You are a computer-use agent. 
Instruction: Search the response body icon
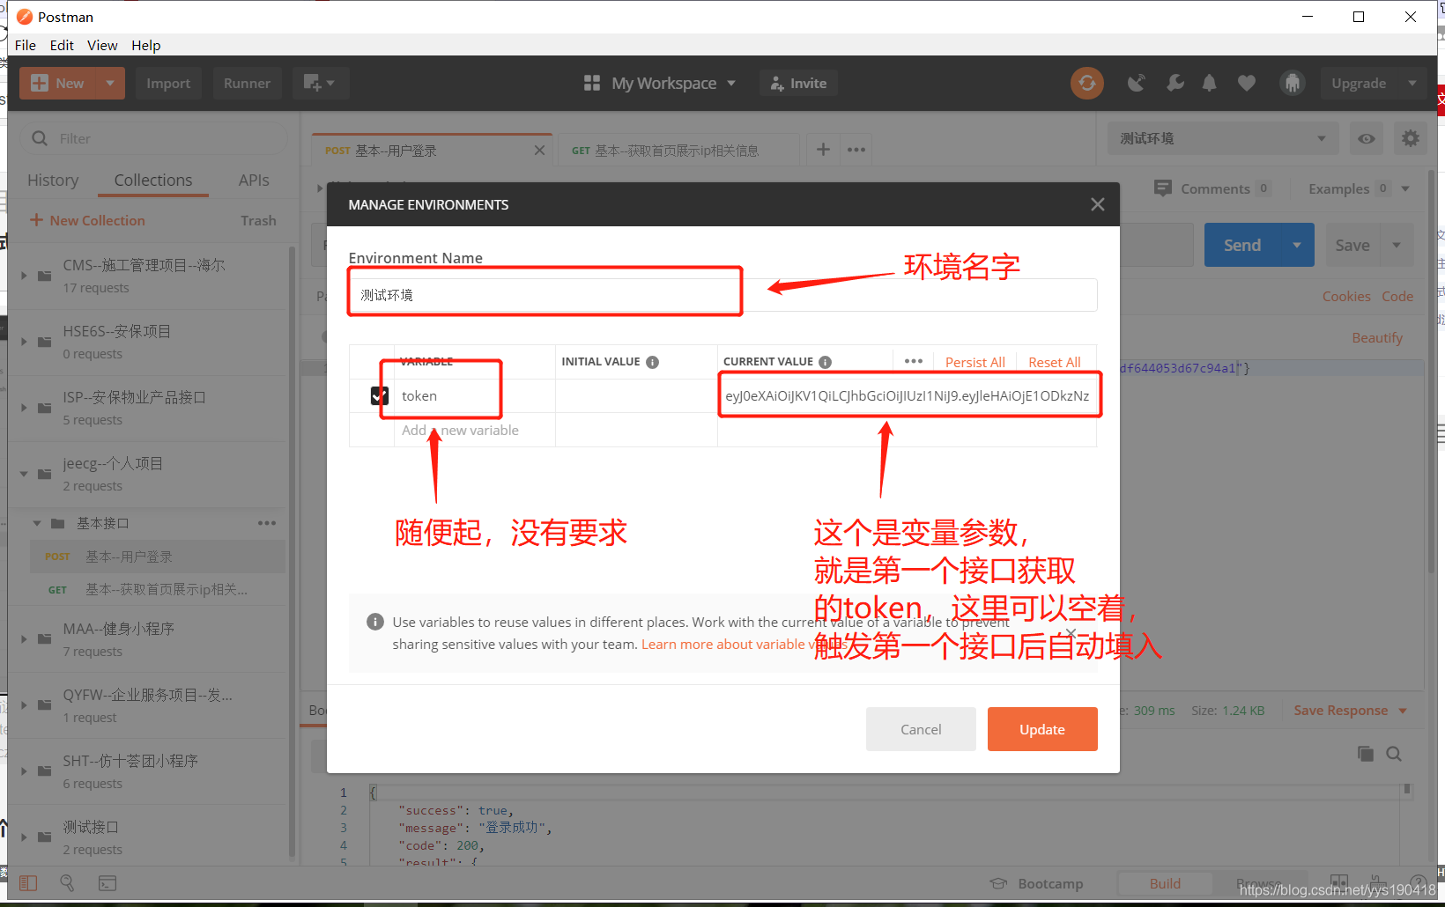click(x=1394, y=754)
